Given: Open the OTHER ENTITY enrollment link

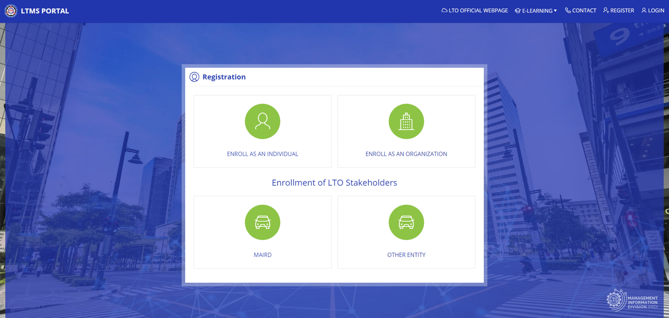Looking at the screenshot, I should pos(406,255).
